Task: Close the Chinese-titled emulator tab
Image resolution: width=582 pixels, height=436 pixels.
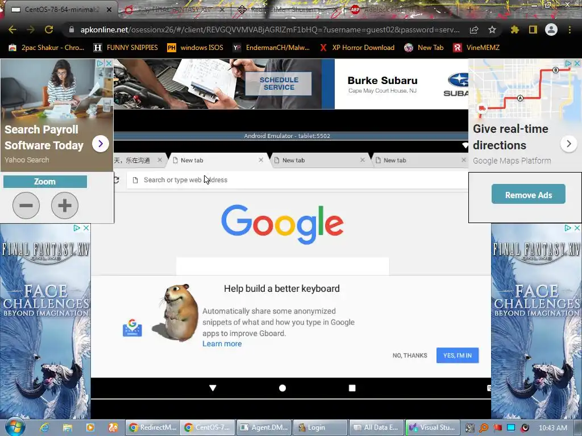Action: click(x=160, y=160)
